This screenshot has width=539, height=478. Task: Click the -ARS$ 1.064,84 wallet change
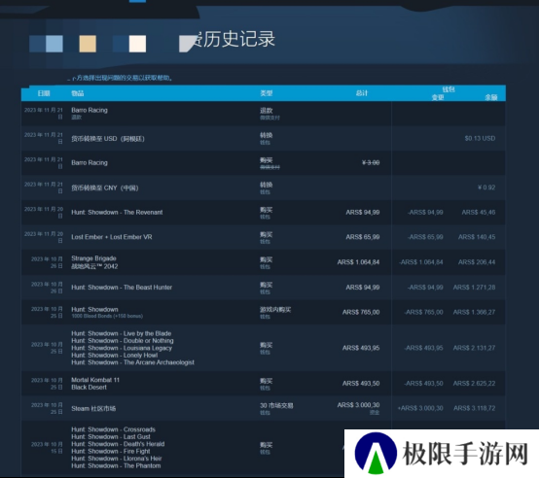[420, 262]
